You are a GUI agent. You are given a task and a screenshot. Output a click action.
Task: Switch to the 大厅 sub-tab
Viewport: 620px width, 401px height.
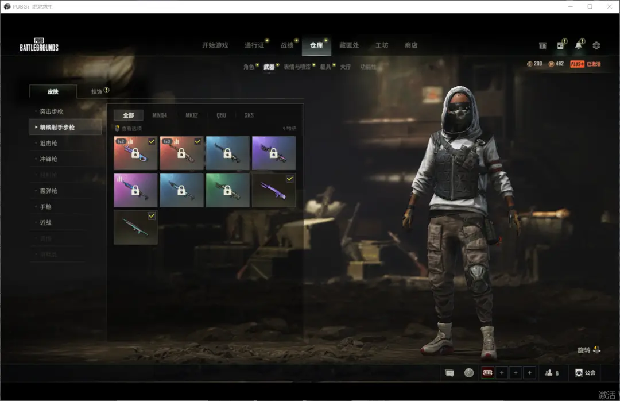(x=346, y=67)
